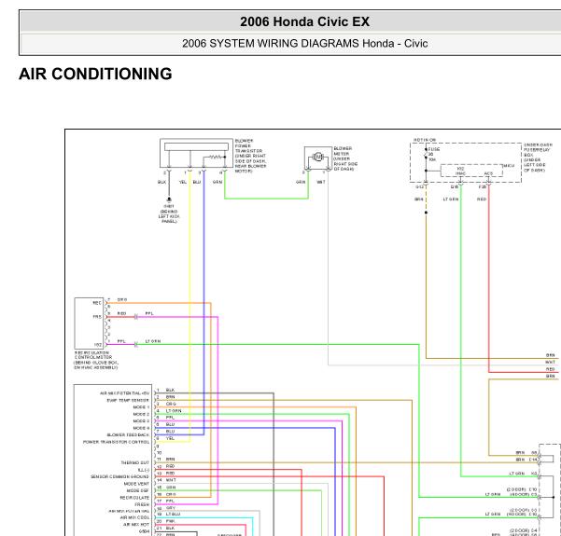
Task: Click 'EVAP TEMP SENSOR' pin label
Action: point(128,400)
